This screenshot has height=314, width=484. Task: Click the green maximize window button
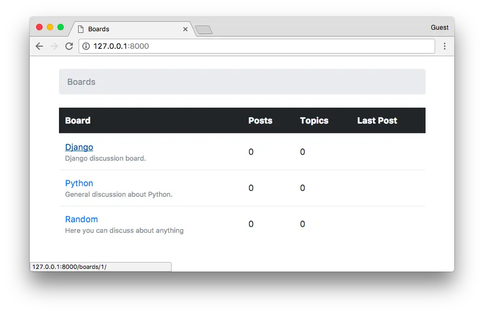pyautogui.click(x=61, y=27)
